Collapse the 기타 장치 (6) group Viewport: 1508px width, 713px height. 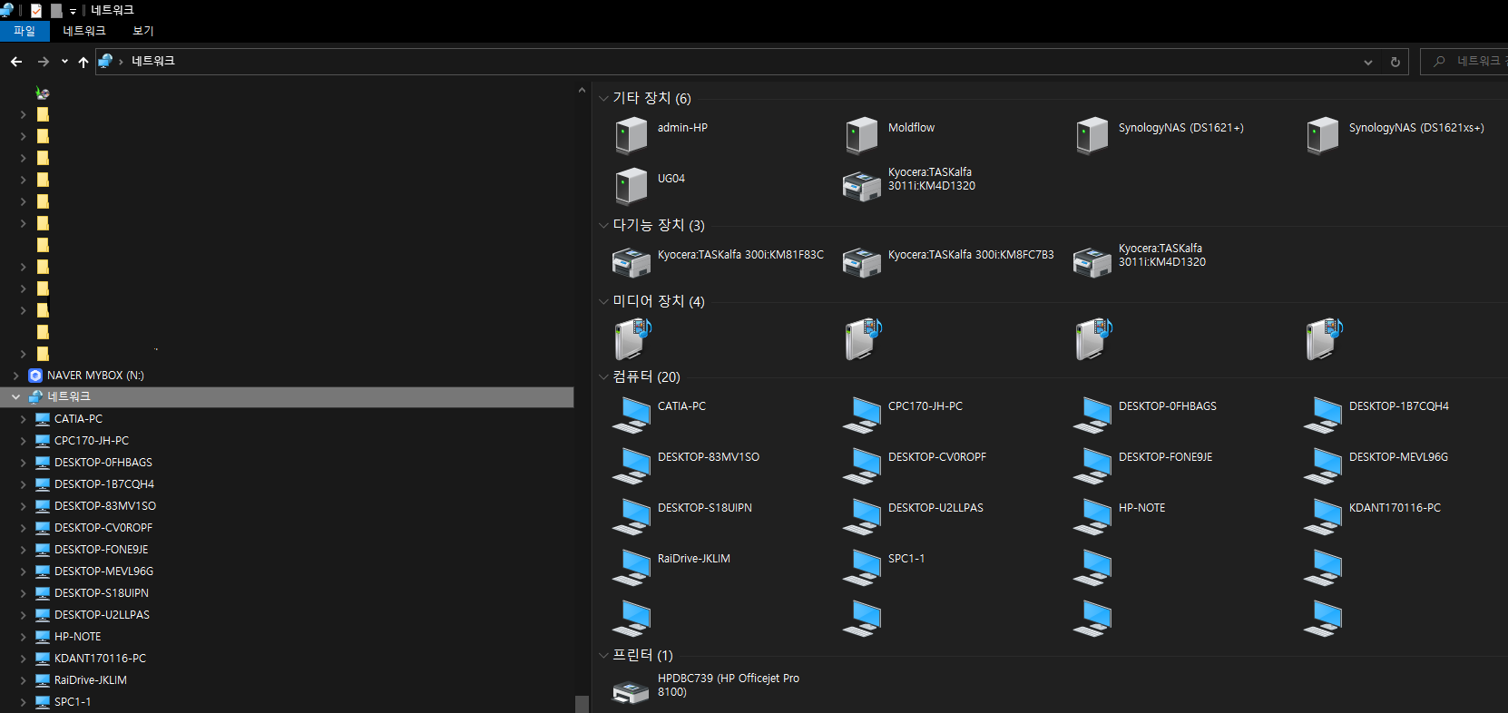tap(603, 98)
